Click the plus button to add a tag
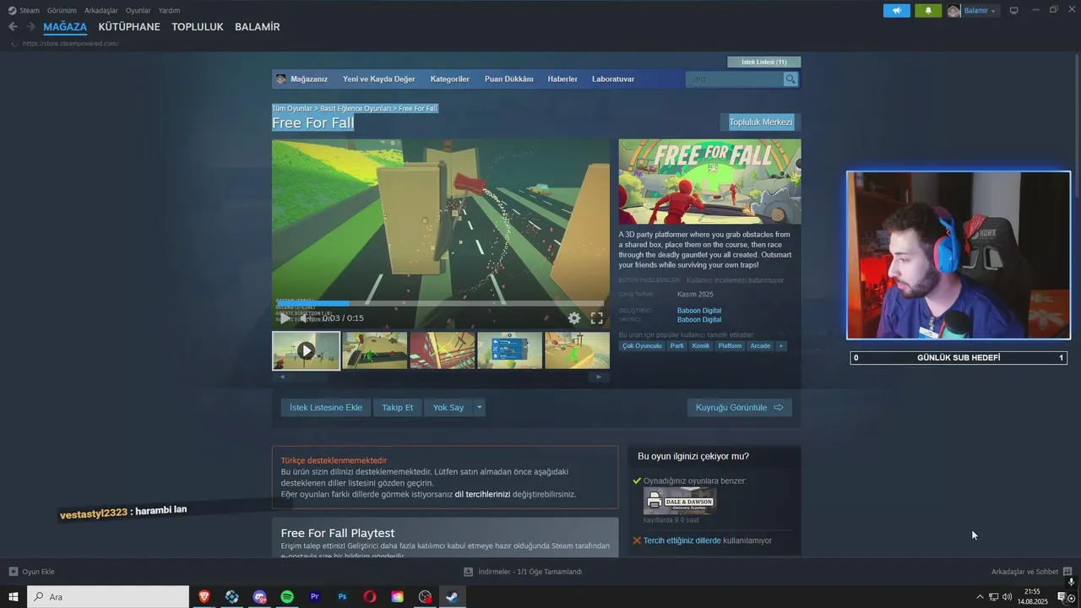Screen dimensions: 1081x608 (x=780, y=345)
